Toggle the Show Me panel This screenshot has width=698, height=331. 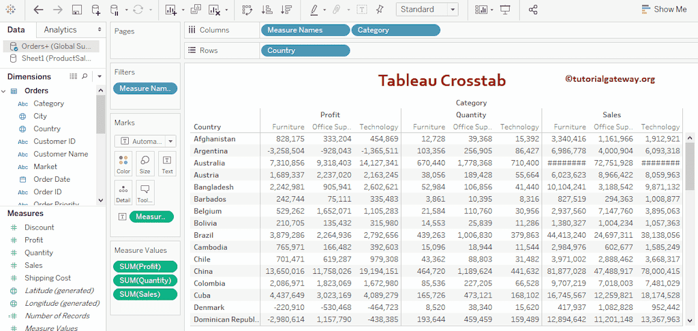pos(664,10)
